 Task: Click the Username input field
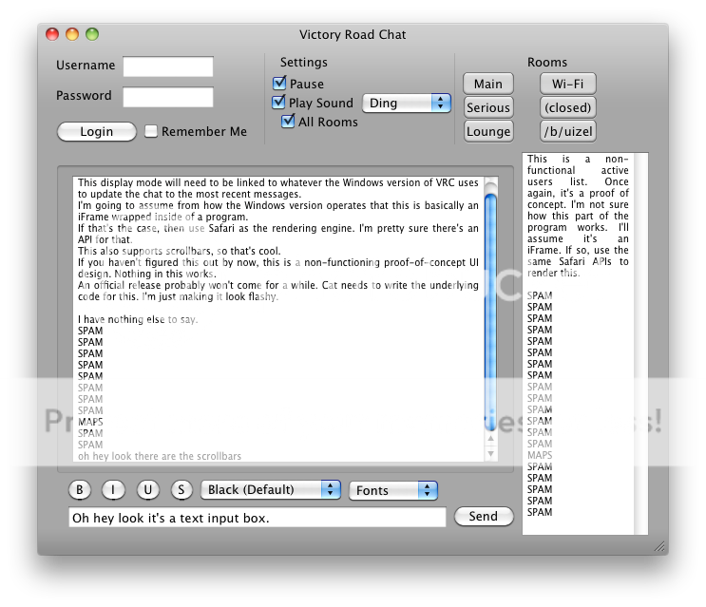(x=168, y=66)
